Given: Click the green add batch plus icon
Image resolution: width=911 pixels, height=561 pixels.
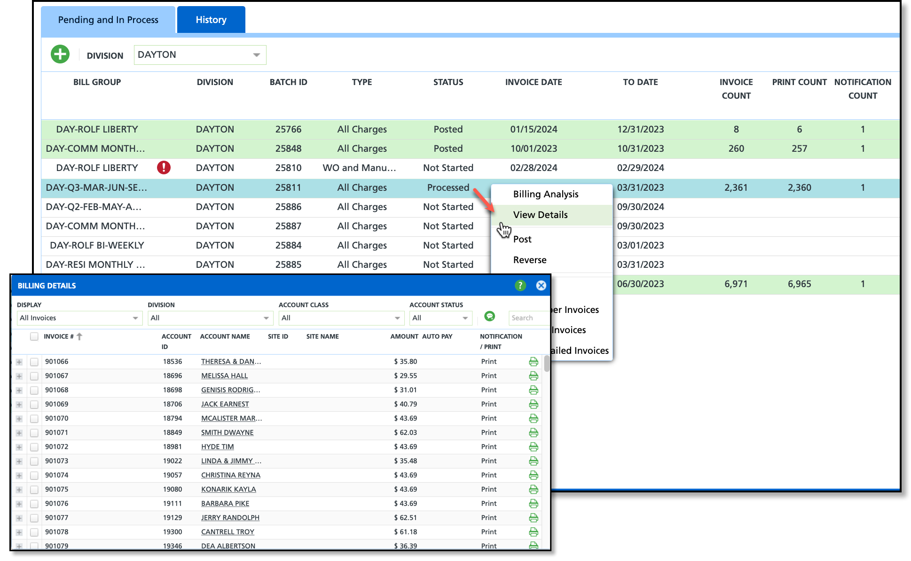Looking at the screenshot, I should coord(60,55).
